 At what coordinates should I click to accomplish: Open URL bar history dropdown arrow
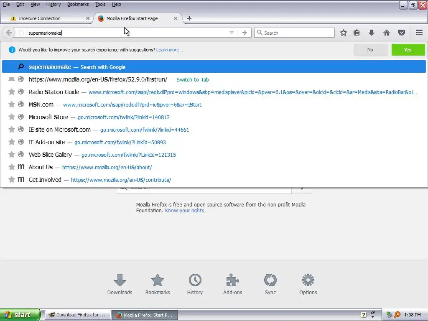point(232,33)
